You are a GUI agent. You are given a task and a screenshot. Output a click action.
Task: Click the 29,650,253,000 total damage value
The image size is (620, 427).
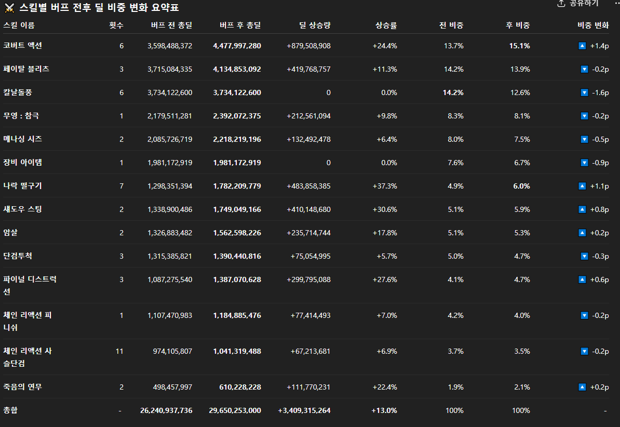coord(235,410)
